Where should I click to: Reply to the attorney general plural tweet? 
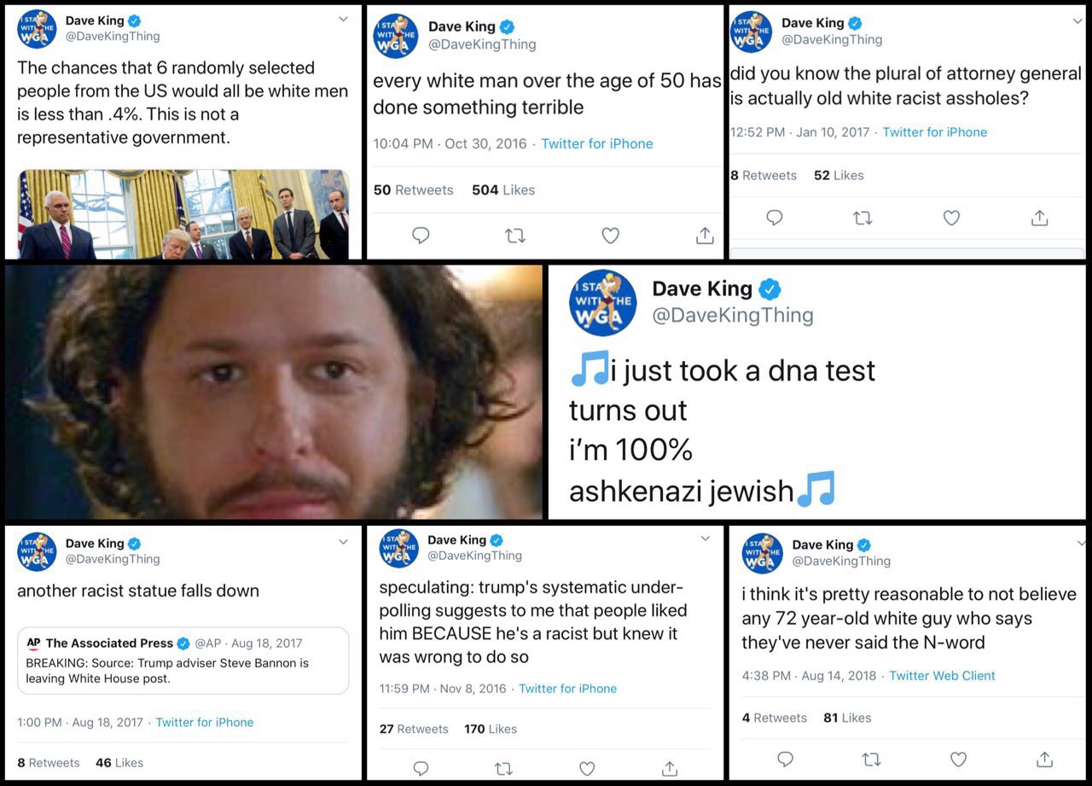pos(775,218)
